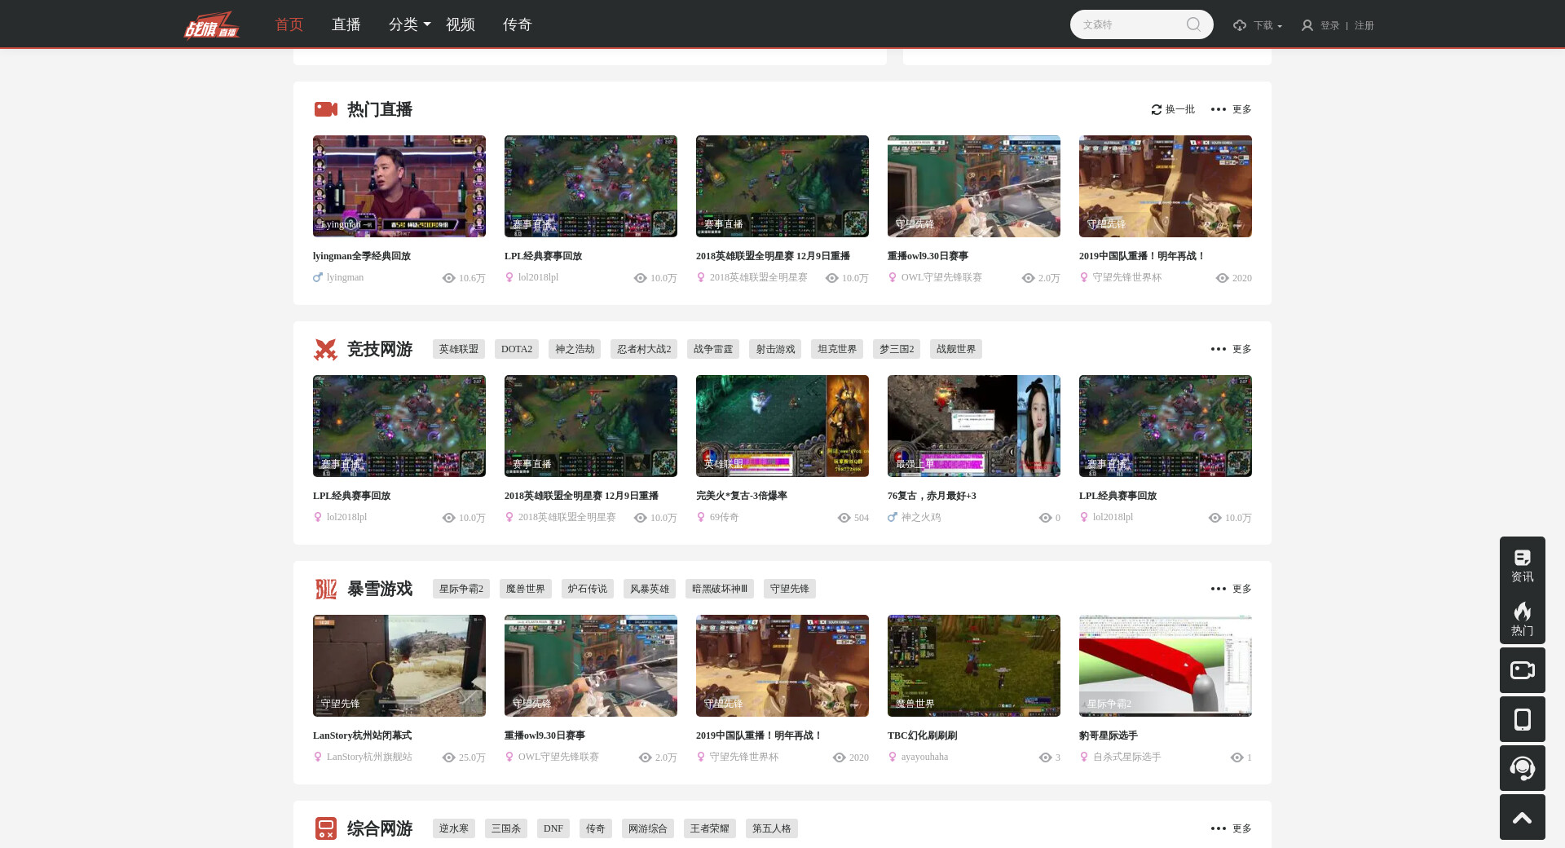The height and width of the screenshot is (848, 1565).
Task: Click the gender icon beside 69传奇
Action: click(x=701, y=517)
